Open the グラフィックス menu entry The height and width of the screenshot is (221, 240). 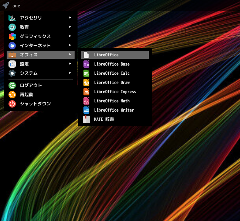pyautogui.click(x=41, y=36)
